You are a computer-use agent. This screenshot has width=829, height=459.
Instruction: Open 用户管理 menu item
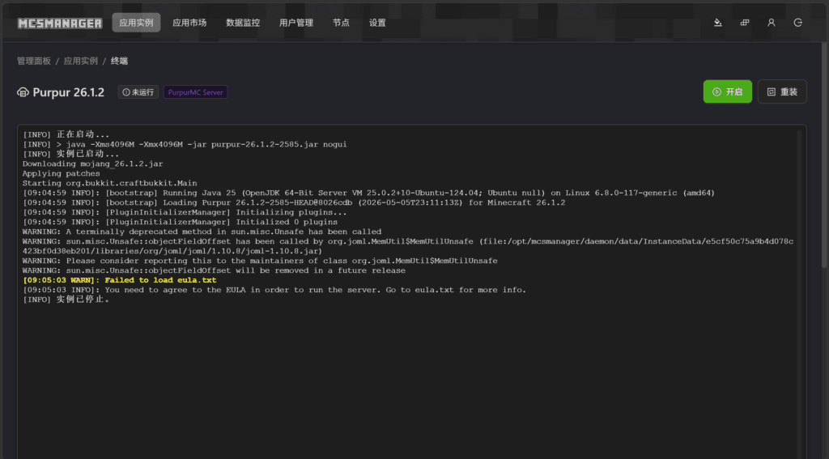(x=296, y=23)
